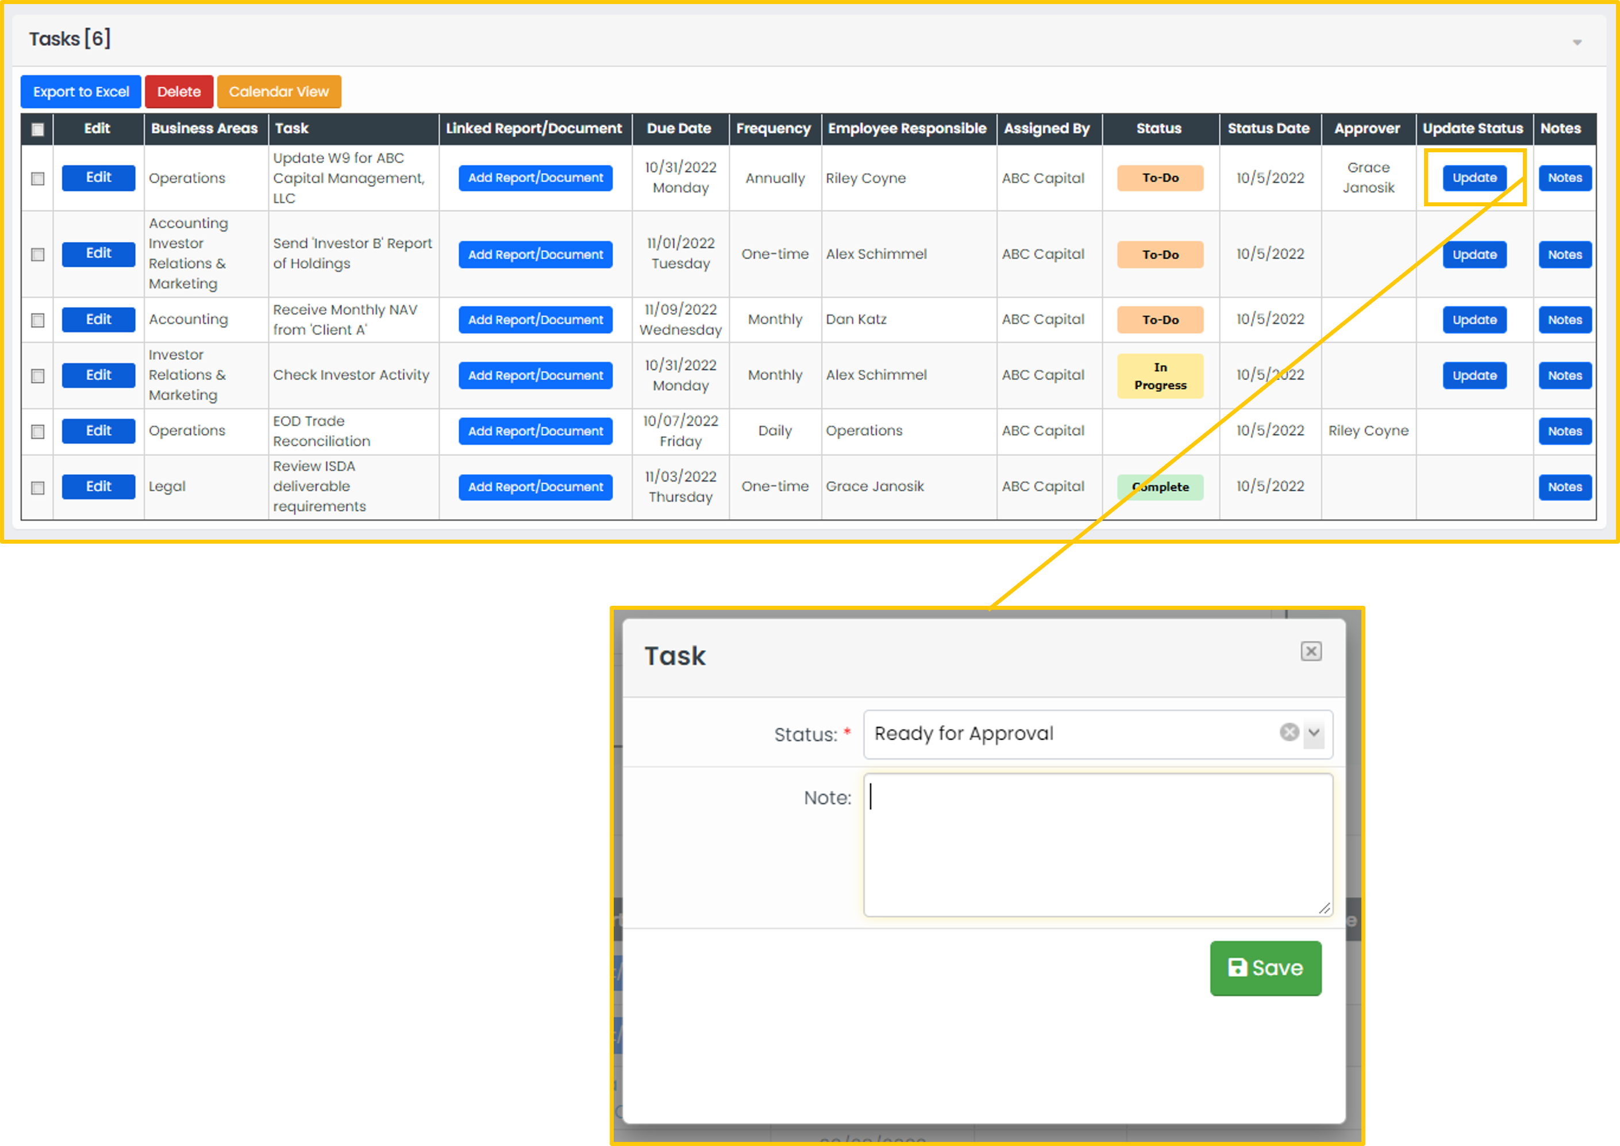Click To-Do status badge for Receive Monthly NAV
Screen dimensions: 1620x1146
tap(1156, 320)
